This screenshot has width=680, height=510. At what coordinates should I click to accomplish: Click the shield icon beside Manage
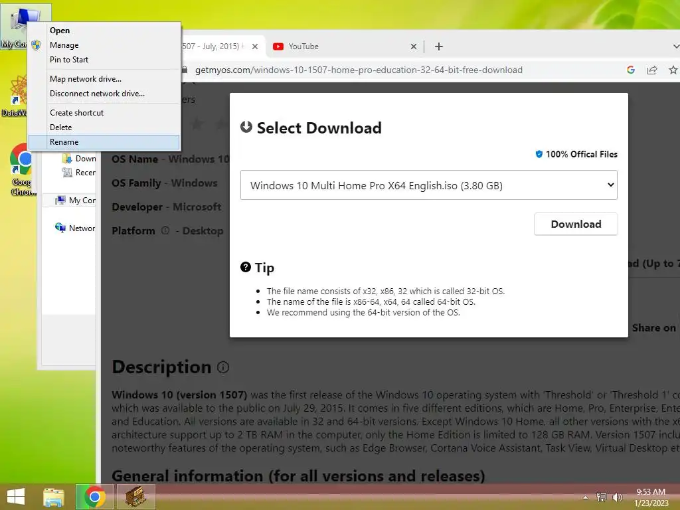click(x=36, y=45)
